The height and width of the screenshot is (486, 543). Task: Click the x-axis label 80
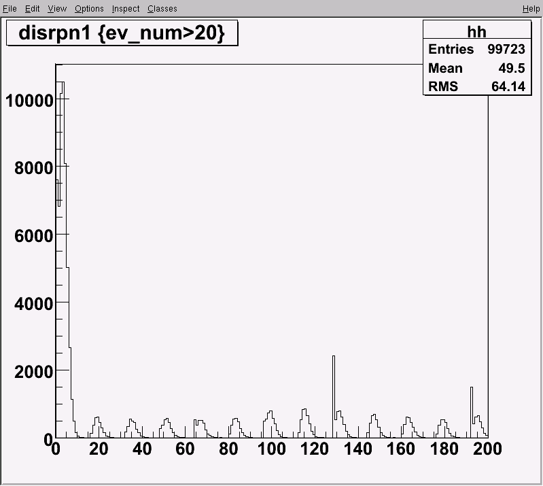pyautogui.click(x=228, y=449)
